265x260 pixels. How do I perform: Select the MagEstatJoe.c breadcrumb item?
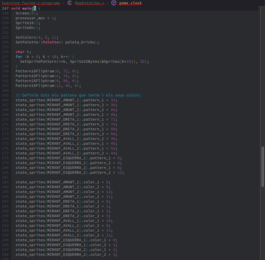(89, 3)
